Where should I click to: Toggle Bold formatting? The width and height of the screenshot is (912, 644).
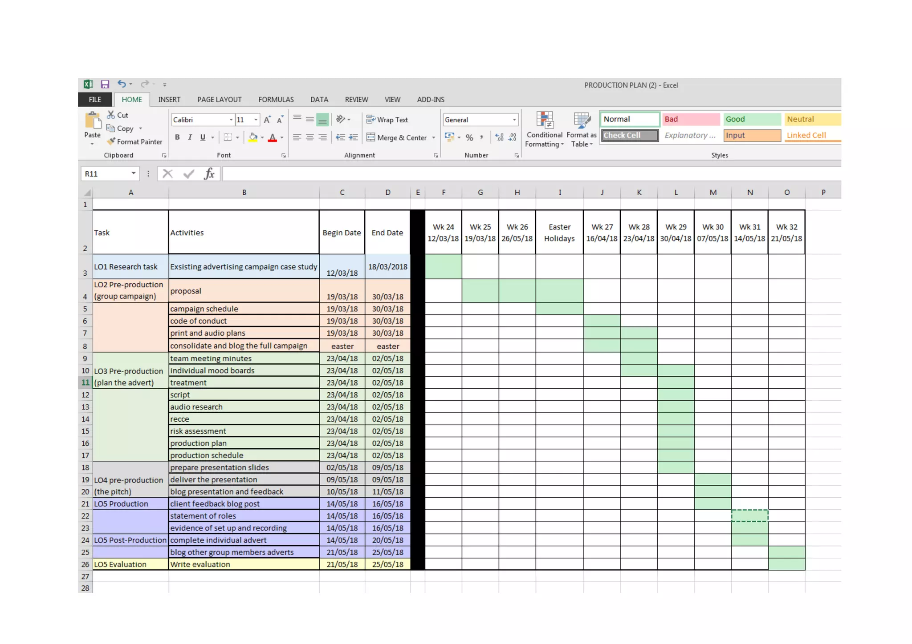click(x=177, y=137)
